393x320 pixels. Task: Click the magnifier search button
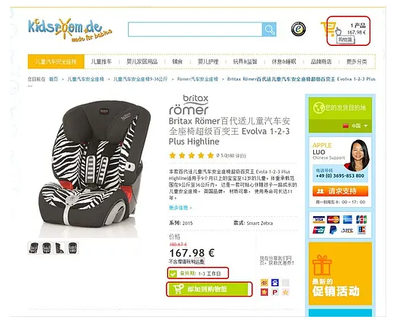(x=269, y=29)
